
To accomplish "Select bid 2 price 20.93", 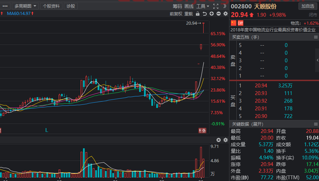I will 261,93.
